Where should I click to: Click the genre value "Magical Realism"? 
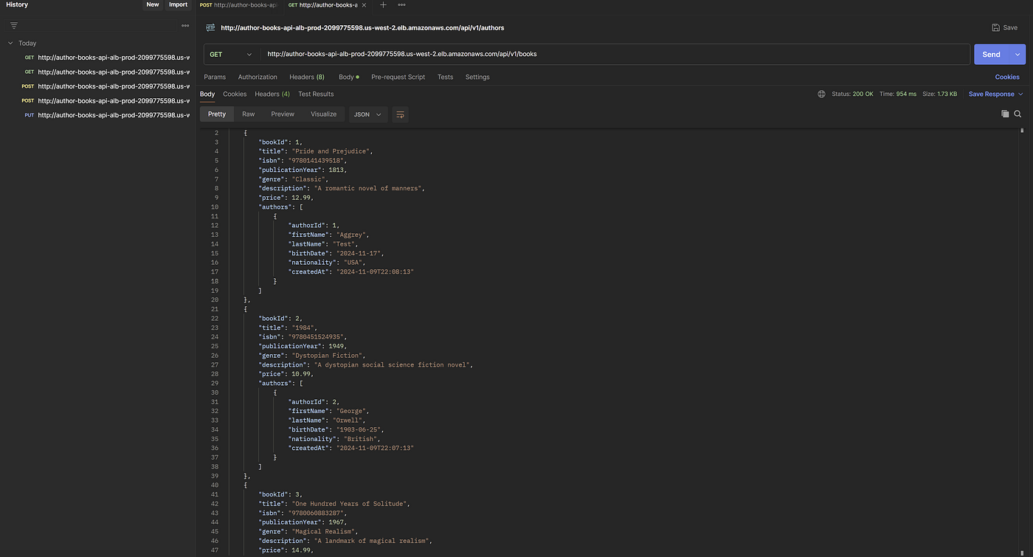325,532
